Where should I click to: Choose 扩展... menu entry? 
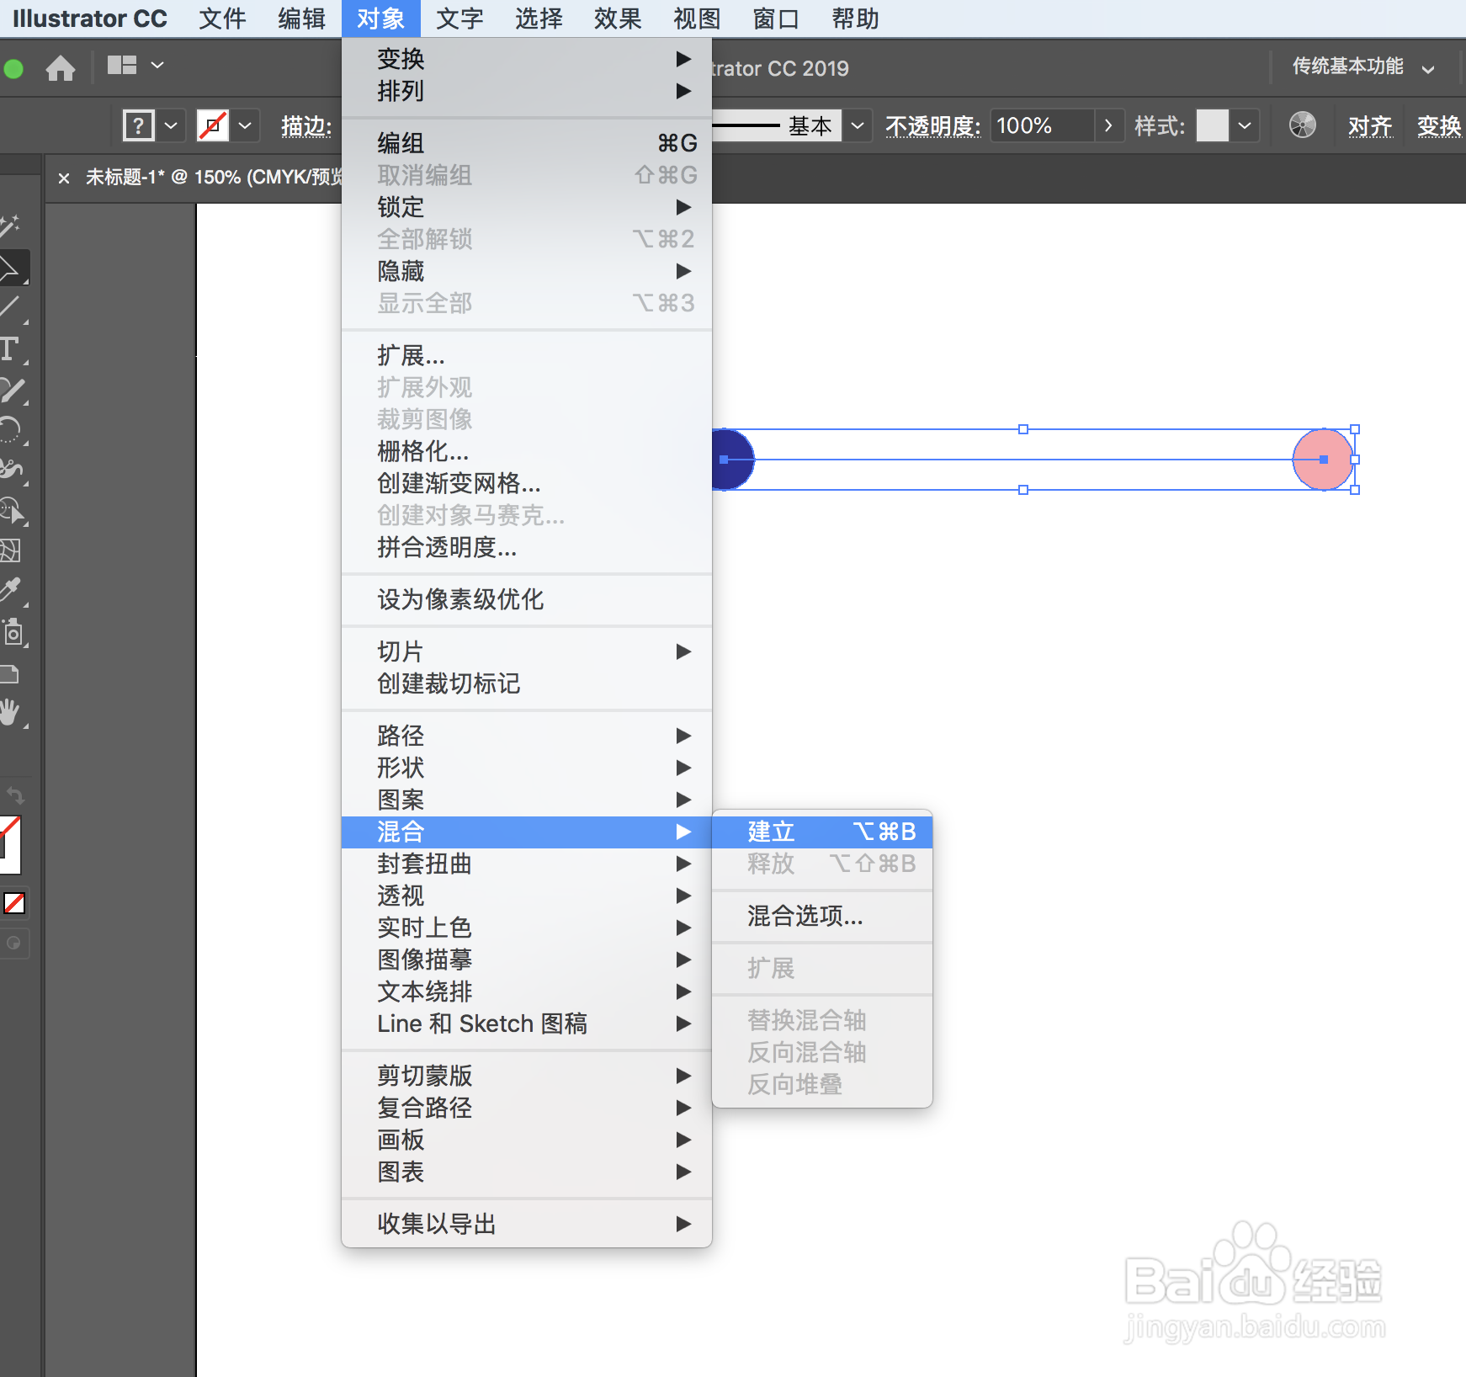tap(527, 355)
